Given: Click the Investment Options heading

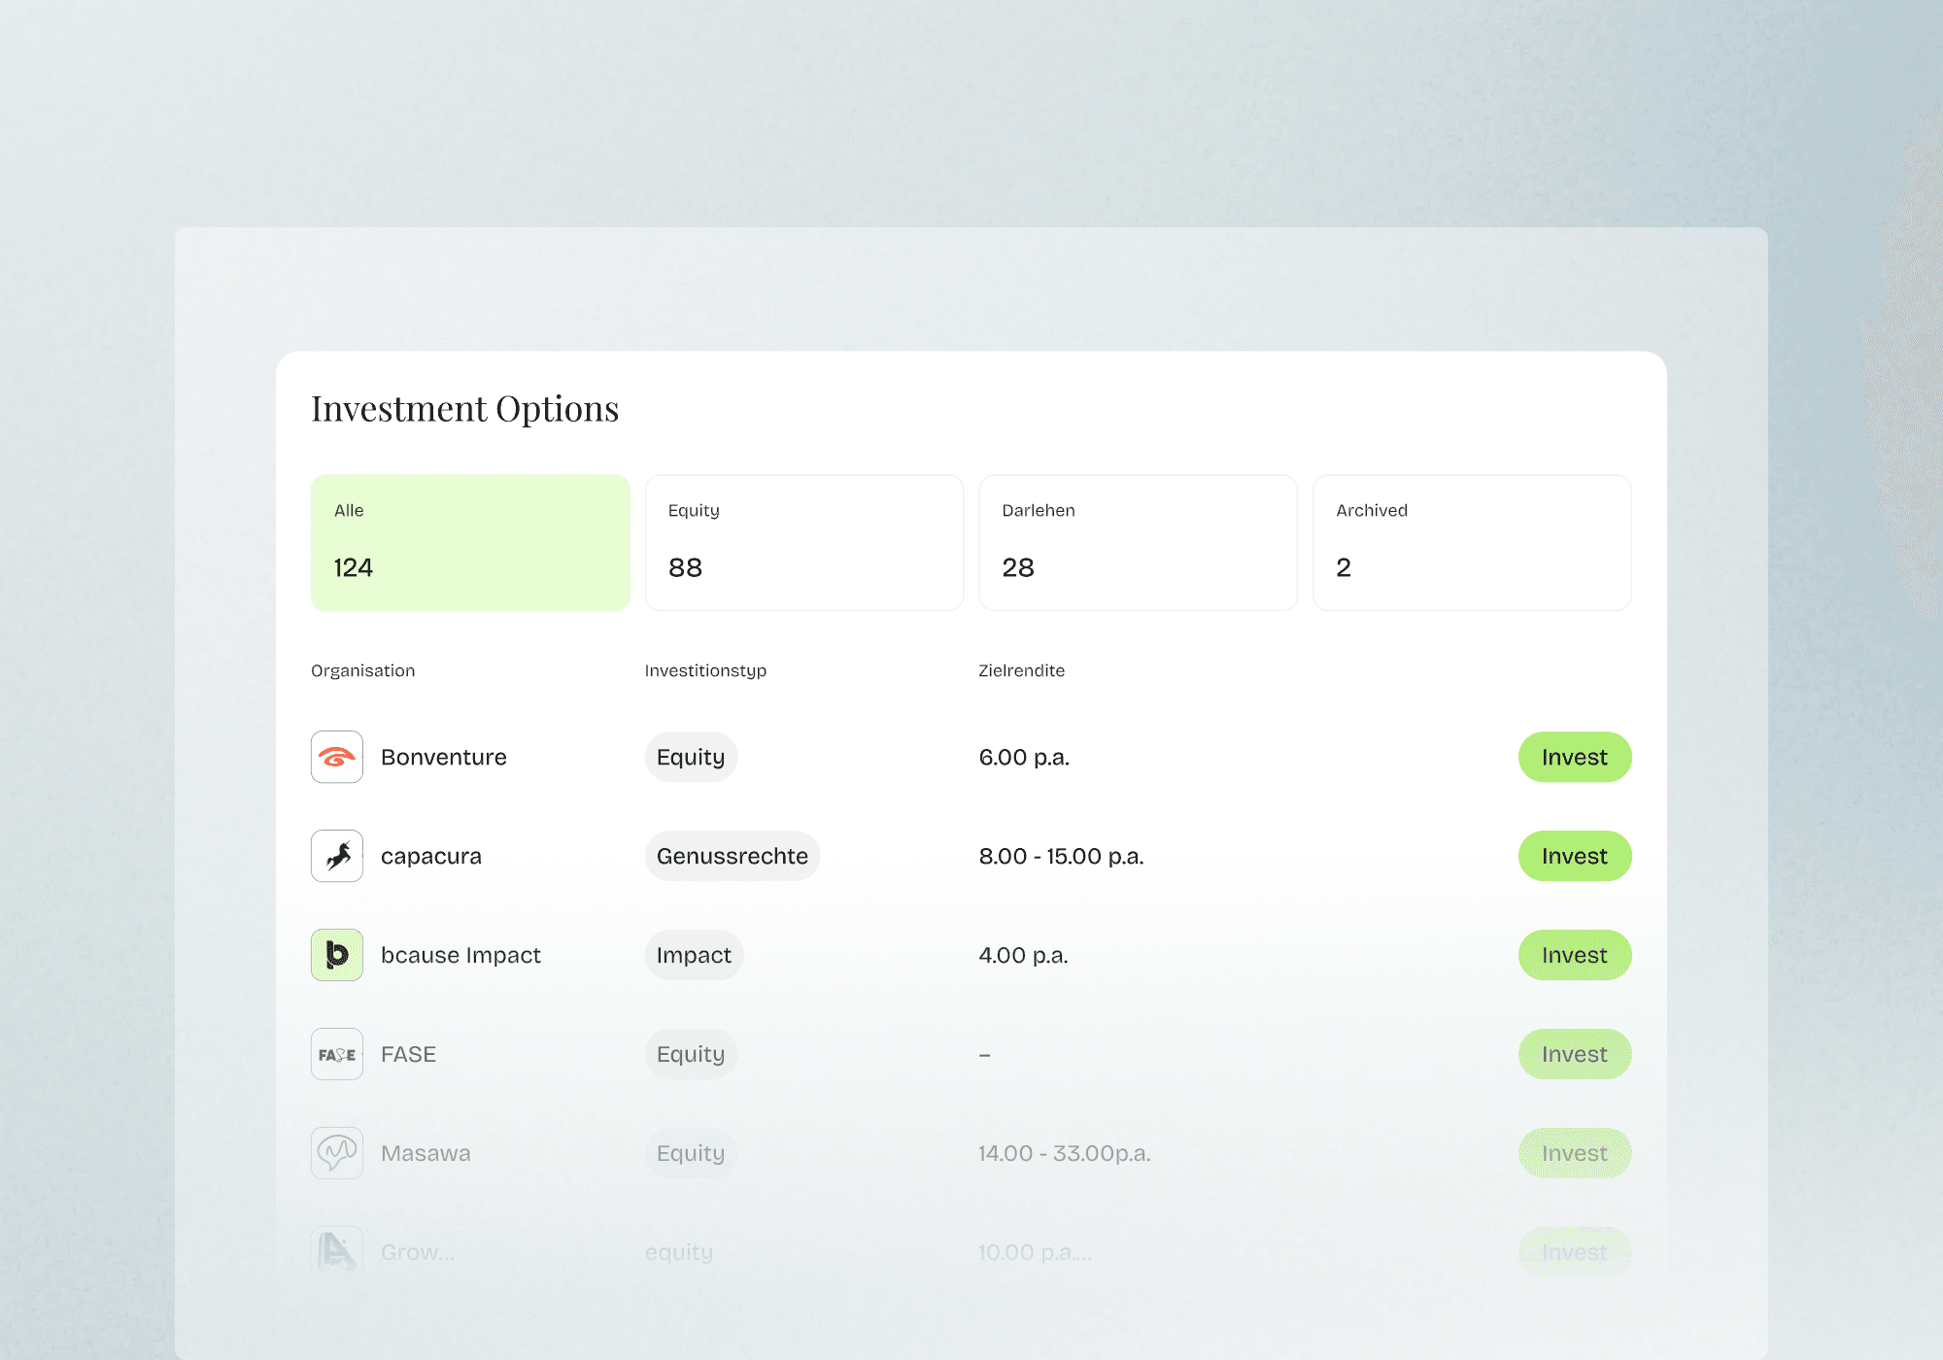Looking at the screenshot, I should click(x=464, y=409).
